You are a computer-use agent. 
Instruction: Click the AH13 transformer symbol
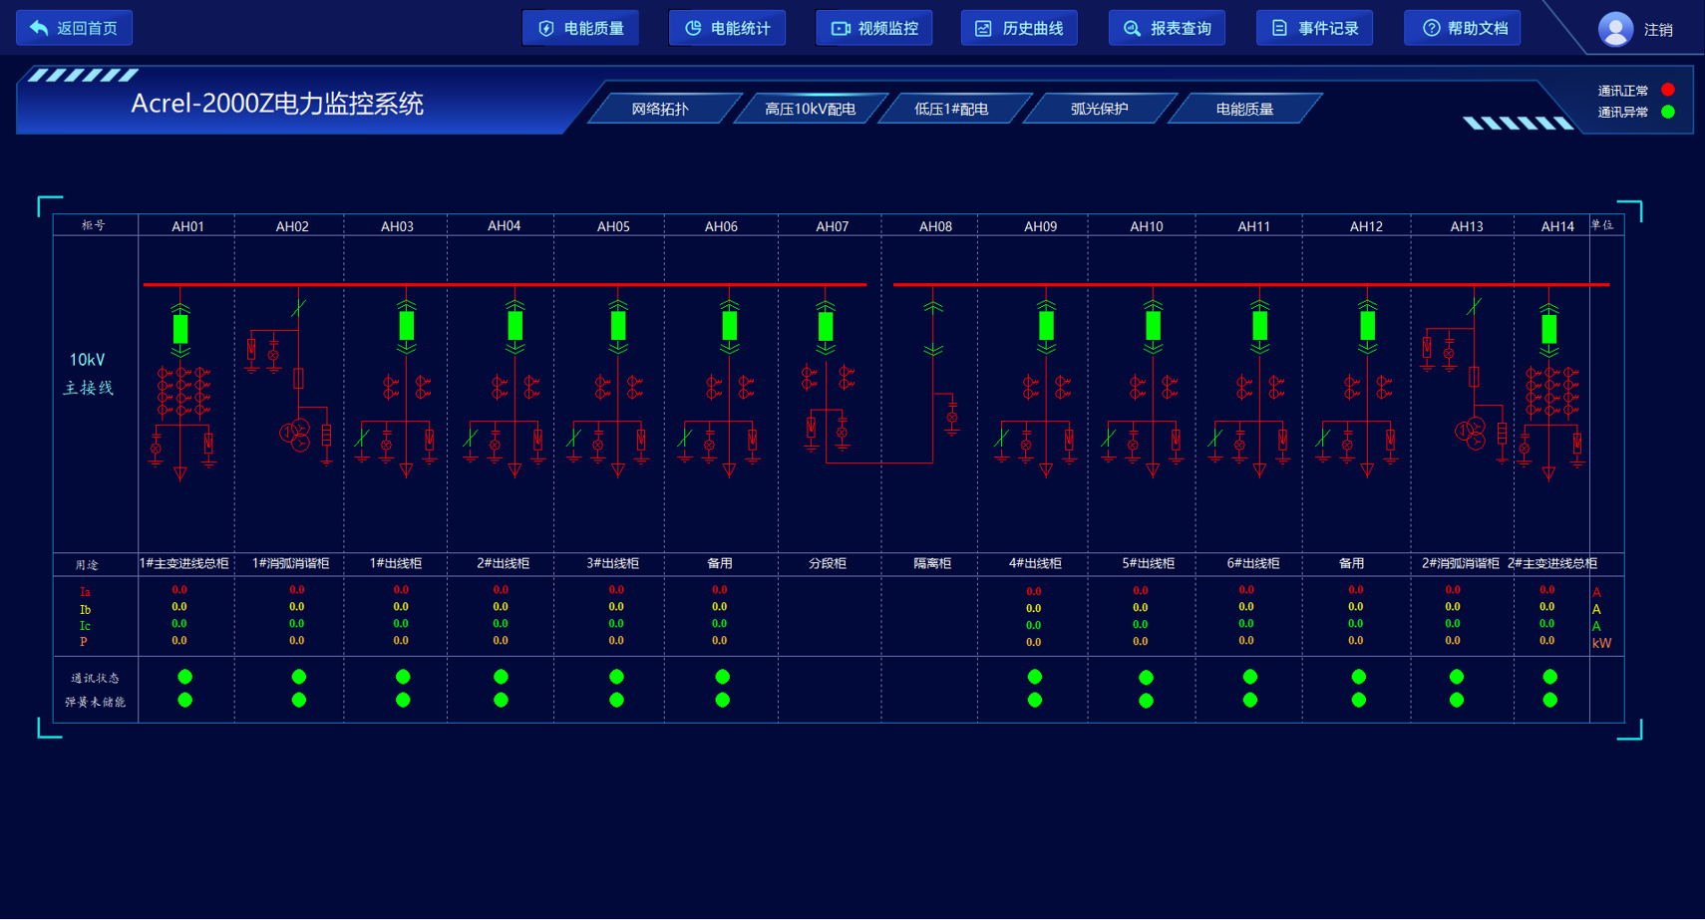(x=1471, y=434)
